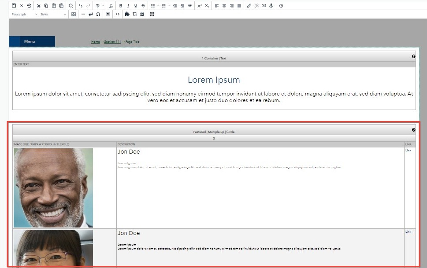Toggle Italic formatting
This screenshot has width=427, height=268.
click(x=128, y=5)
